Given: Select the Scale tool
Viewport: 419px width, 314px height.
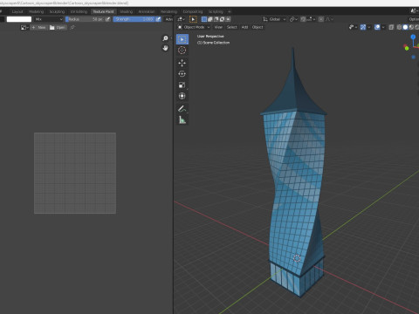Looking at the screenshot, I should [x=182, y=85].
